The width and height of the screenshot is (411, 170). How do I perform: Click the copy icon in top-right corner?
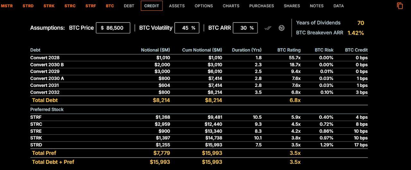[400, 6]
